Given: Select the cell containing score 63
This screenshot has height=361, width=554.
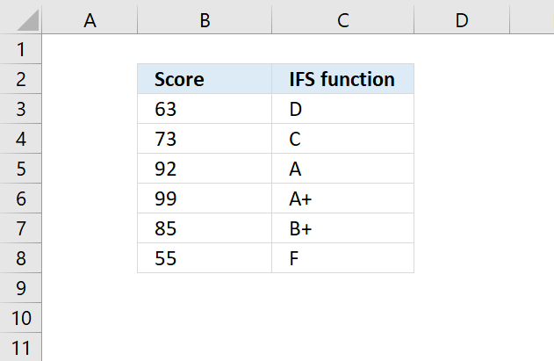Looking at the screenshot, I should pos(205,109).
